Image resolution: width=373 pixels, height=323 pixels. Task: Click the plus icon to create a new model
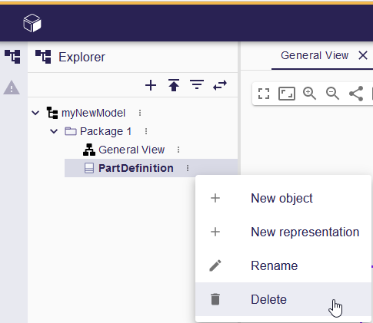coord(151,85)
